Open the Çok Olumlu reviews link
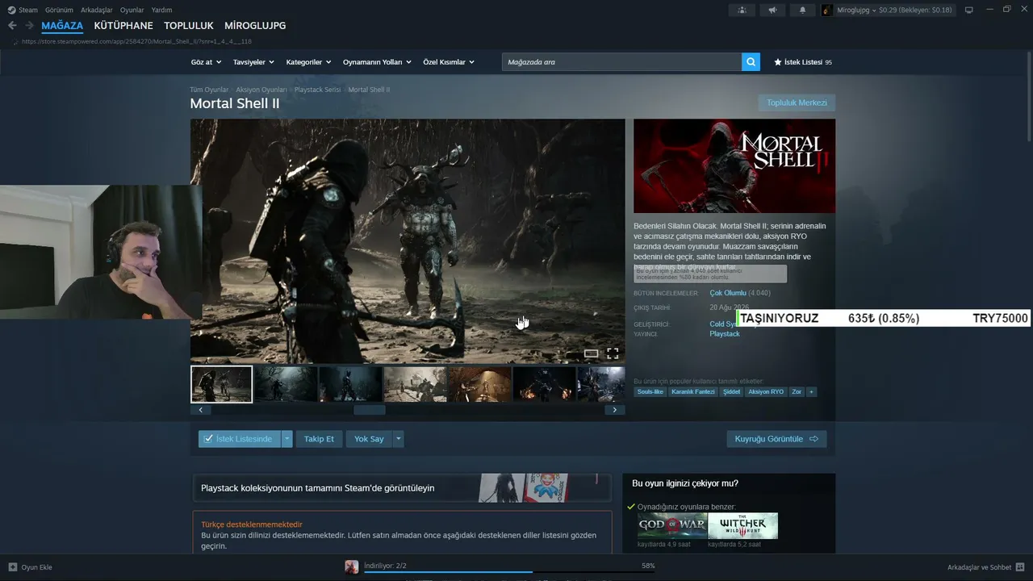The image size is (1033, 581). point(728,293)
